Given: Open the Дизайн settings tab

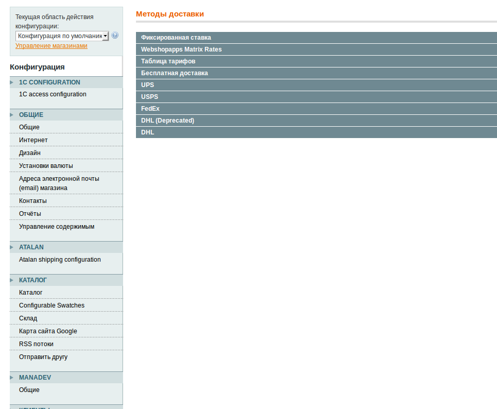Looking at the screenshot, I should point(66,153).
